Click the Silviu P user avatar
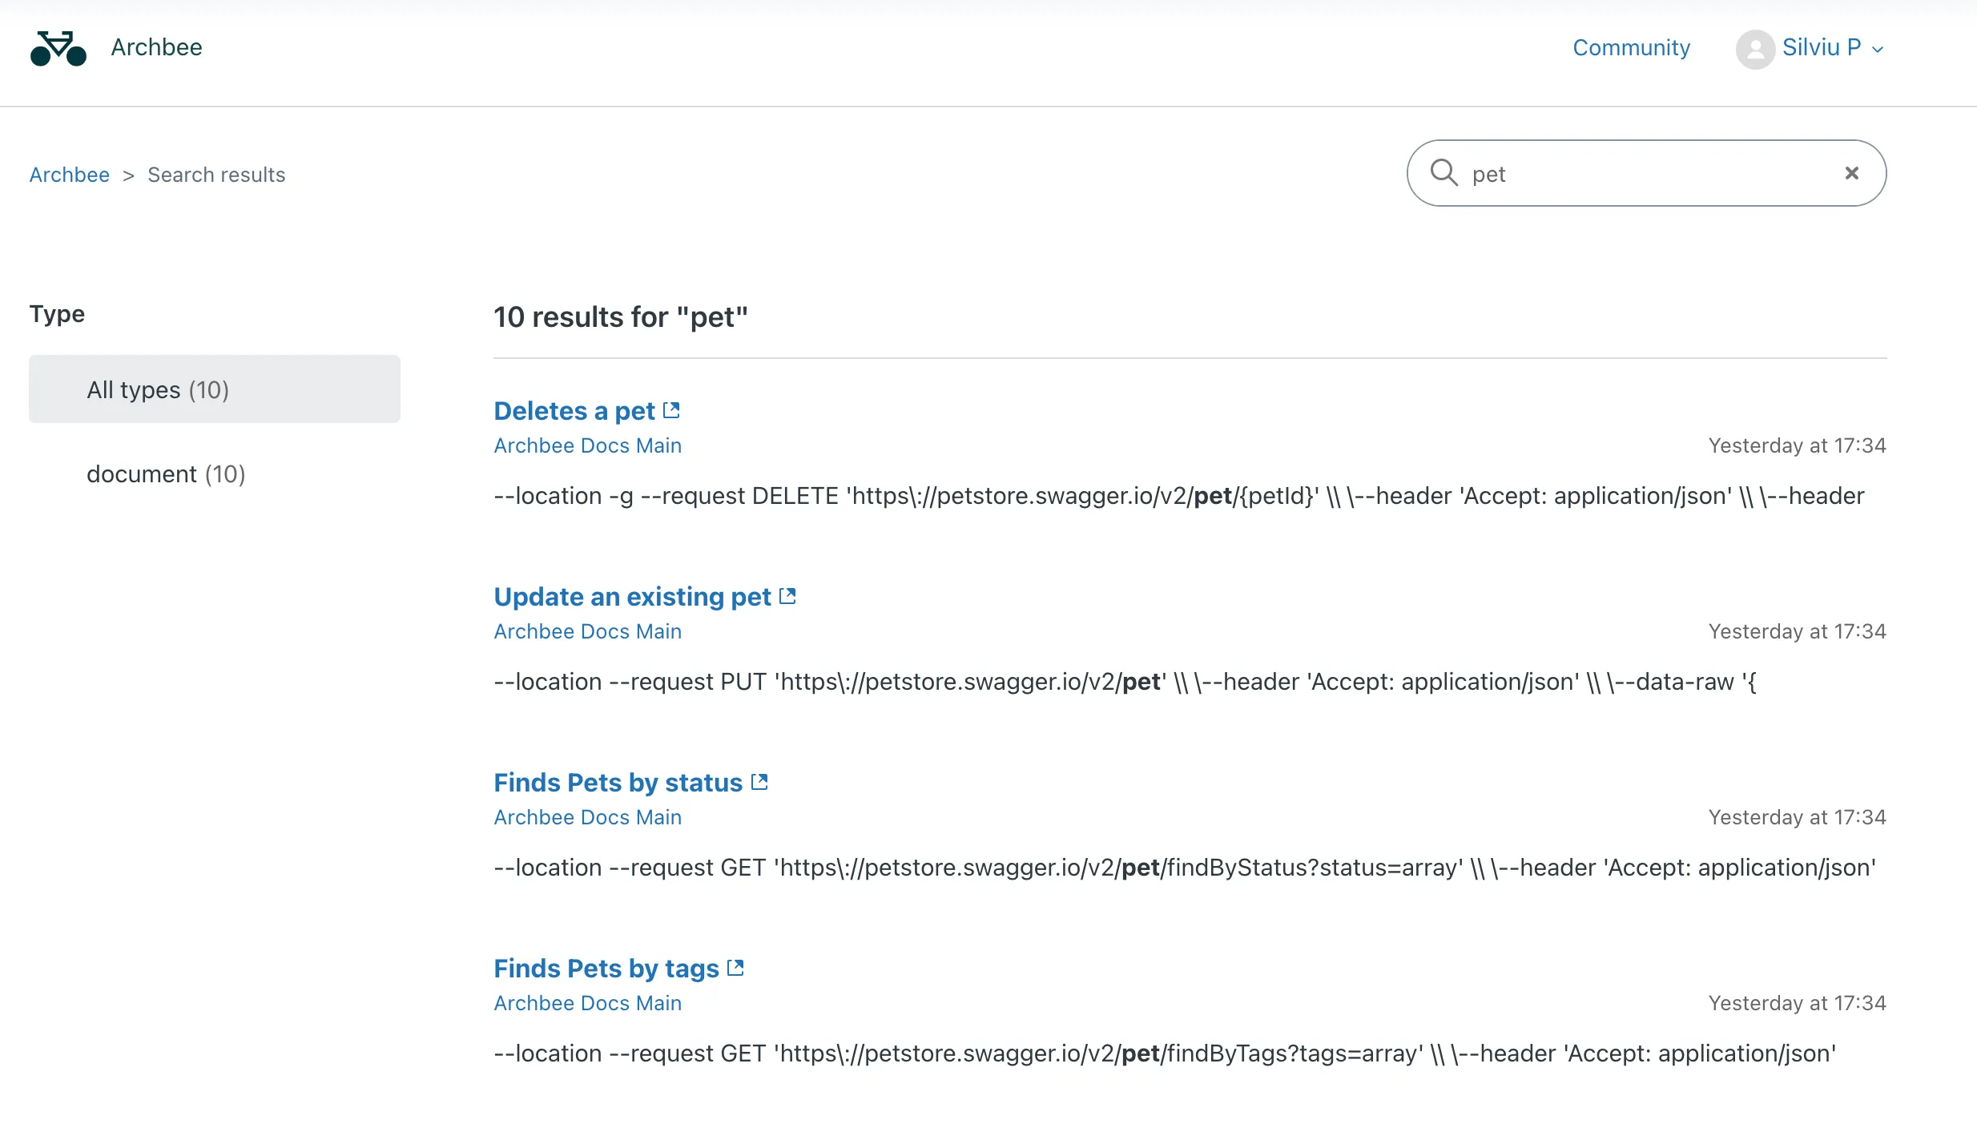This screenshot has height=1136, width=1977. pos(1755,49)
